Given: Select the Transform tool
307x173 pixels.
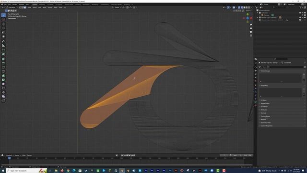Looking at the screenshot, I should tap(3, 37).
